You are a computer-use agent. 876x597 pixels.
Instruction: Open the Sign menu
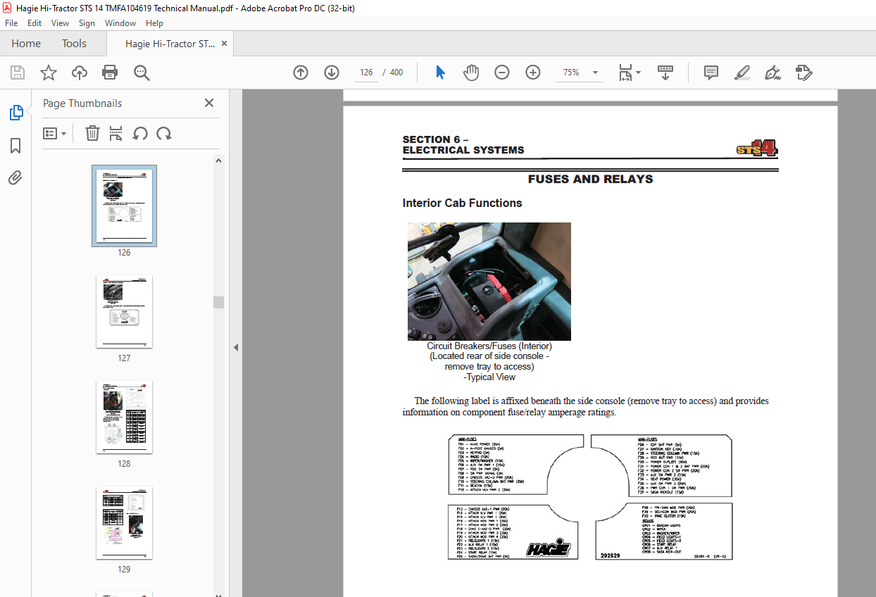[87, 23]
